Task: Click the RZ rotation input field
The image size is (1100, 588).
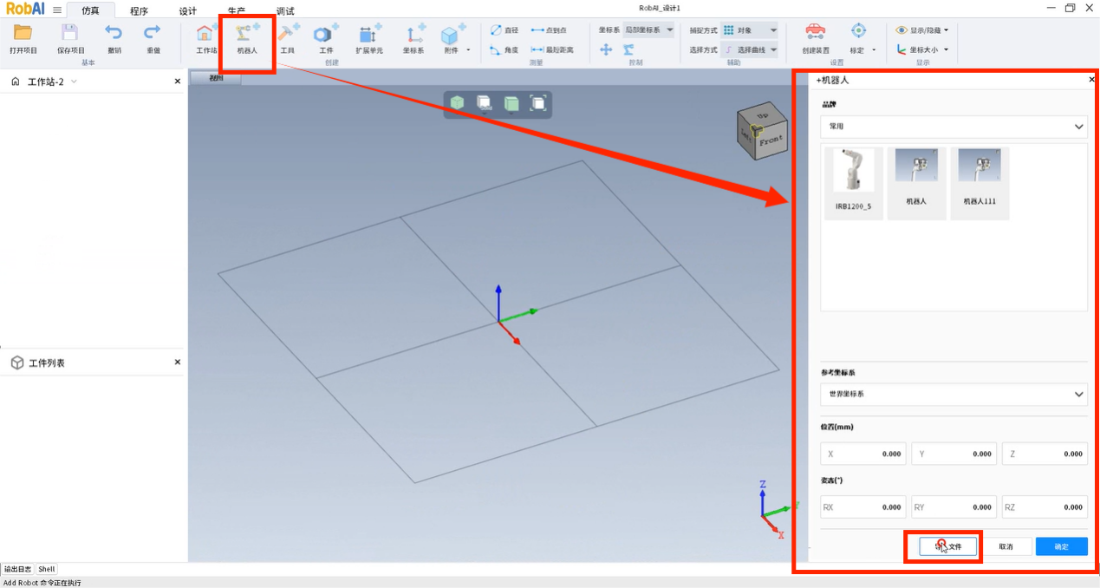Action: (1045, 507)
